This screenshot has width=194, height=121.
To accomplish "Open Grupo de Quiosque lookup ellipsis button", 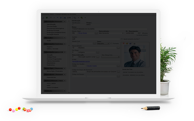I will pyautogui.click(x=118, y=72).
